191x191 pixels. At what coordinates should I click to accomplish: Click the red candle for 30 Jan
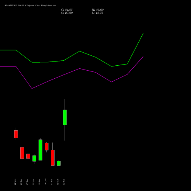click(47, 146)
